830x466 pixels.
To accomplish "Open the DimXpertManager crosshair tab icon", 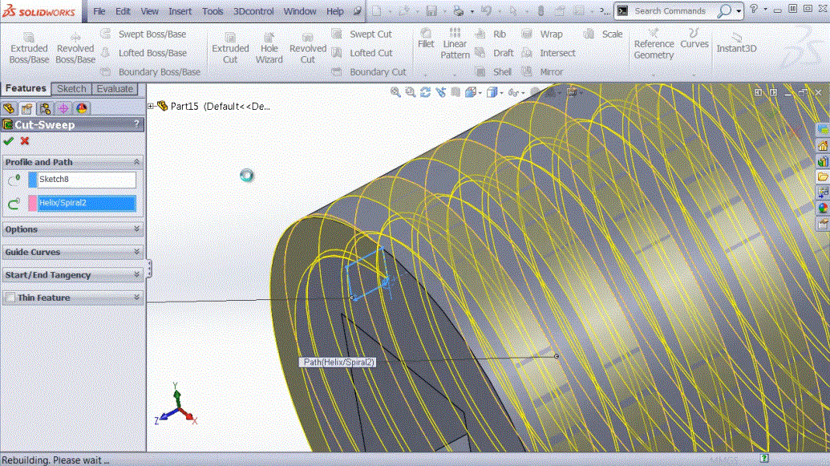I will (x=63, y=108).
